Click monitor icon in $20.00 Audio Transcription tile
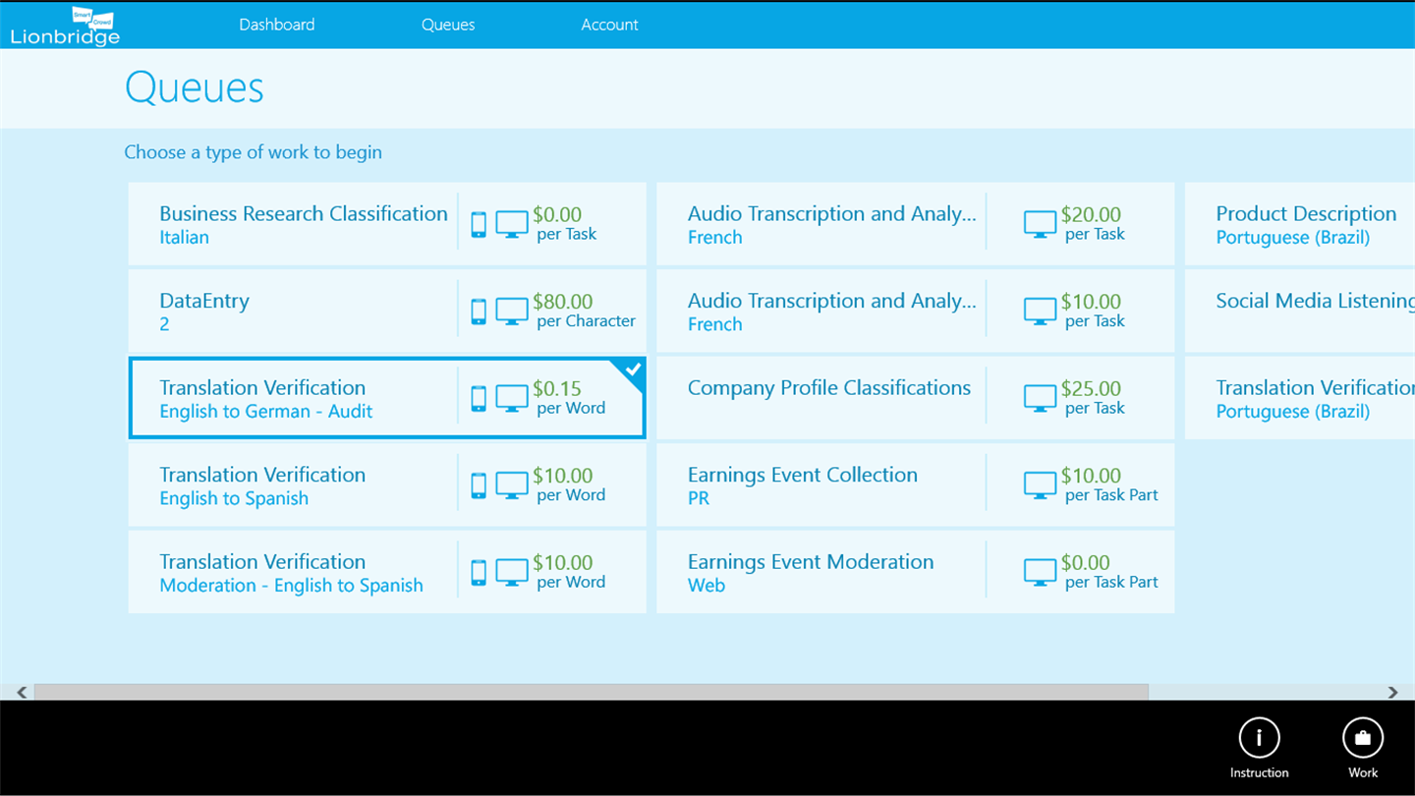 tap(1041, 224)
